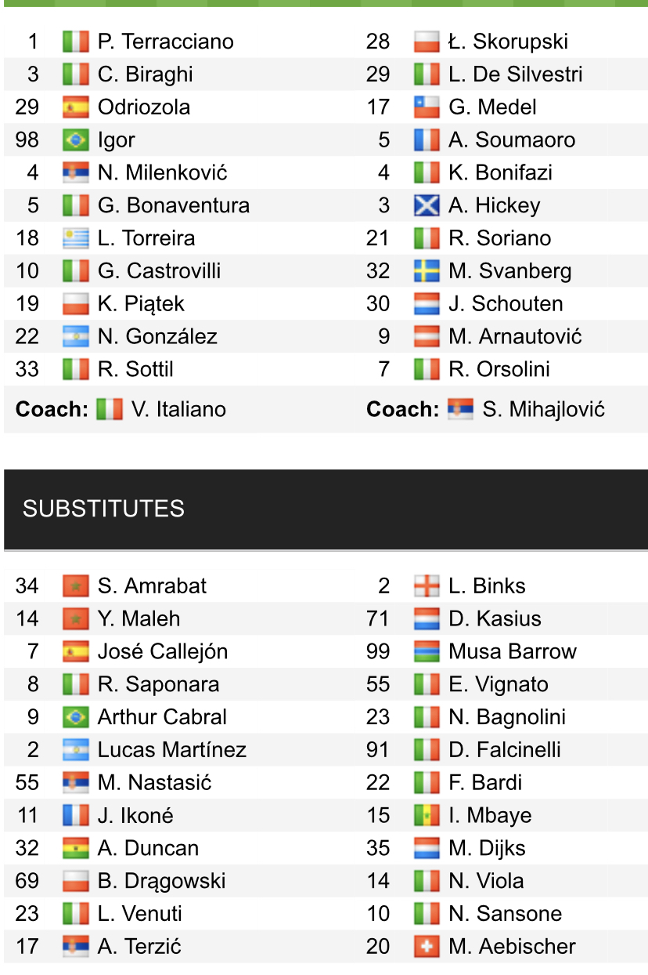Click the Serbia flag next to coach S. Mihajlović

tap(460, 409)
